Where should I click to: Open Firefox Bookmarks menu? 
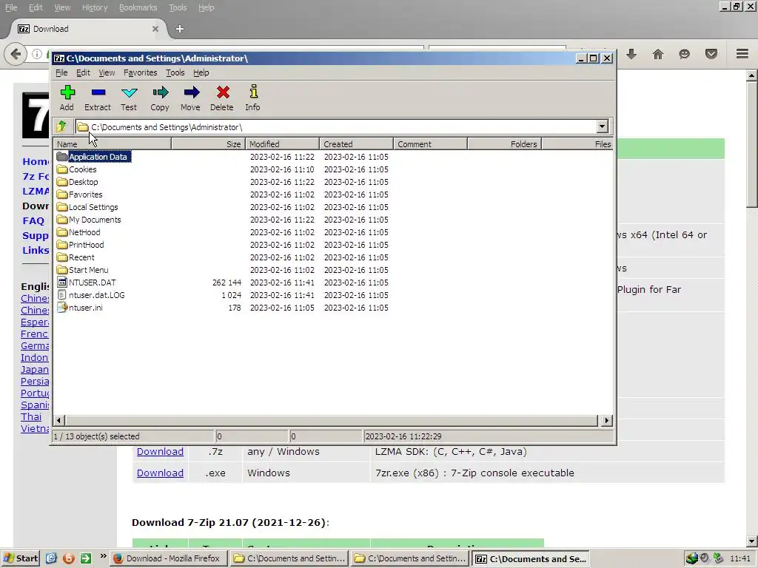coord(138,7)
